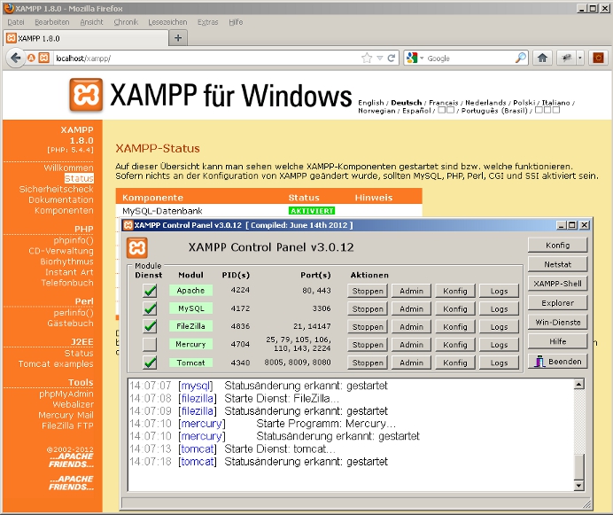This screenshot has width=613, height=515.
Task: Click the FileZilla Admin button
Action: [411, 327]
